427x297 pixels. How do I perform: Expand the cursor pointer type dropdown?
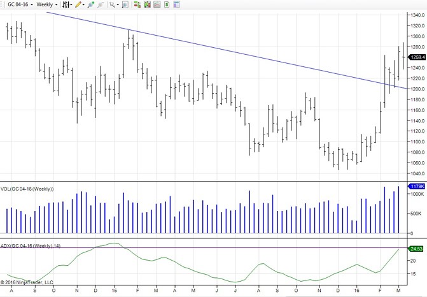tap(113, 4)
